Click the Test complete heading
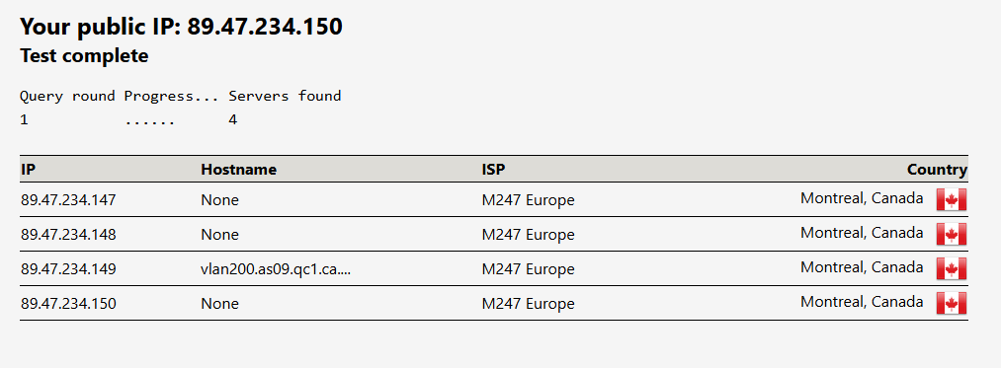Image resolution: width=1001 pixels, height=368 pixels. (x=84, y=56)
